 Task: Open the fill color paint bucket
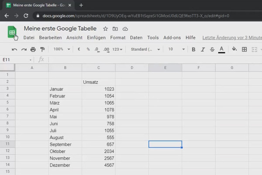pos(234,49)
